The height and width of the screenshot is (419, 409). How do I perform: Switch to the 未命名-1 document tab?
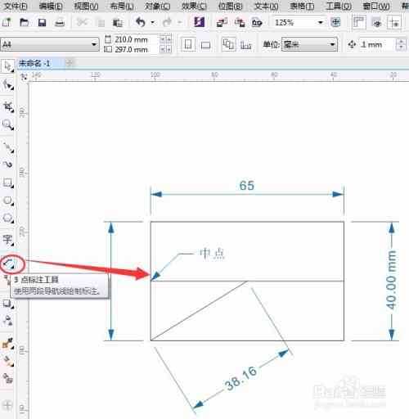34,64
